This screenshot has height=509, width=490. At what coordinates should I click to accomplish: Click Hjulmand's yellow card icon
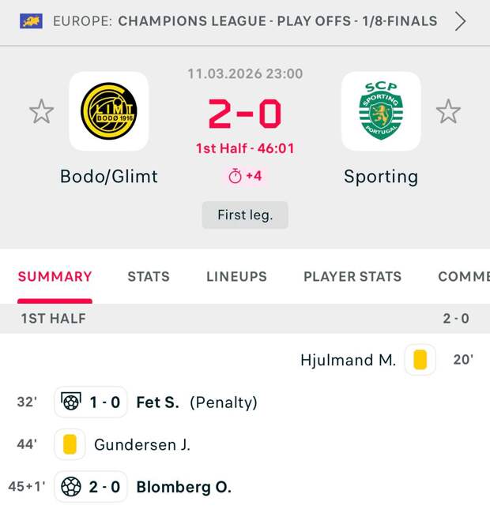(420, 360)
